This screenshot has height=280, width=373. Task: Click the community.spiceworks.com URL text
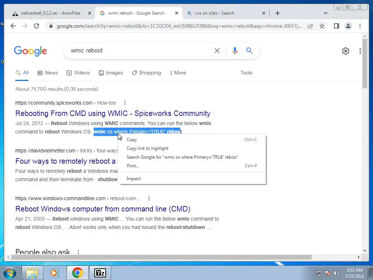tap(54, 103)
